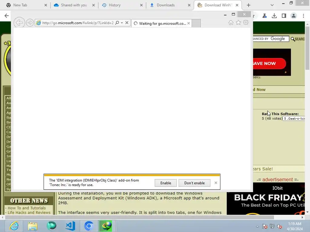310x232 pixels.
Task: Click the Action Center flag tray icon
Action: pos(265,226)
